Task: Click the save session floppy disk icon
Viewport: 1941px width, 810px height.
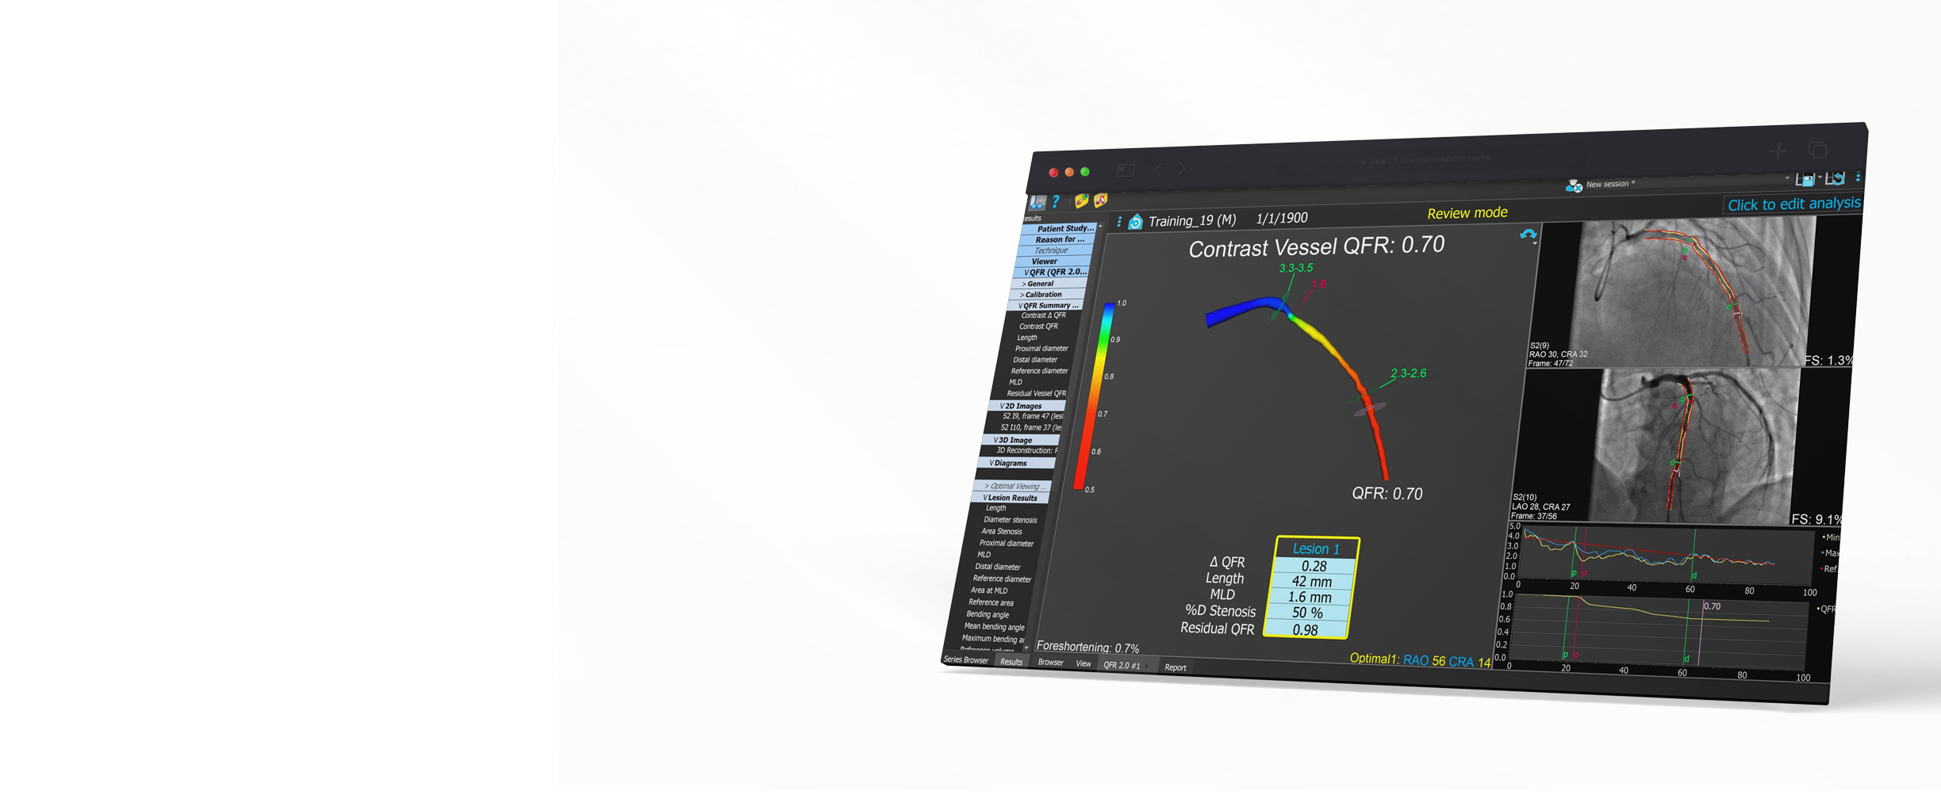Action: (x=1805, y=180)
